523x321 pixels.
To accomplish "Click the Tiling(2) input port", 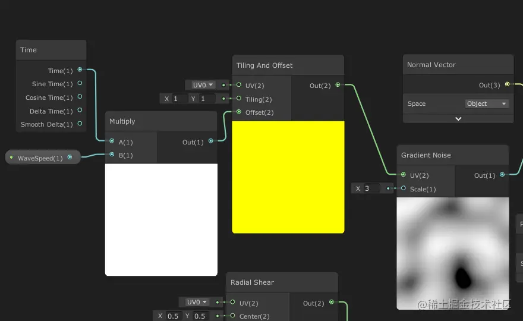I will [x=239, y=99].
